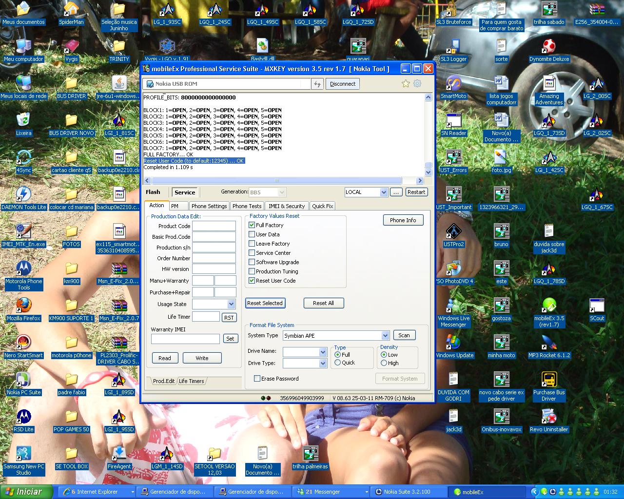
Task: Open the mobileEx 3.5 (rev1.7) desktop shortcut
Action: 549,312
